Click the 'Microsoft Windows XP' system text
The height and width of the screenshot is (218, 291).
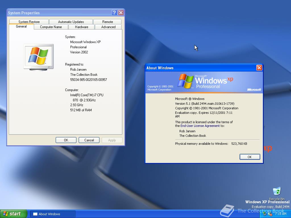(85, 42)
